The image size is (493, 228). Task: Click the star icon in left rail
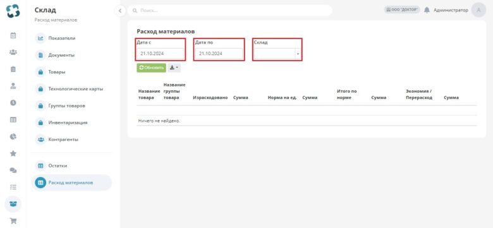(13, 153)
